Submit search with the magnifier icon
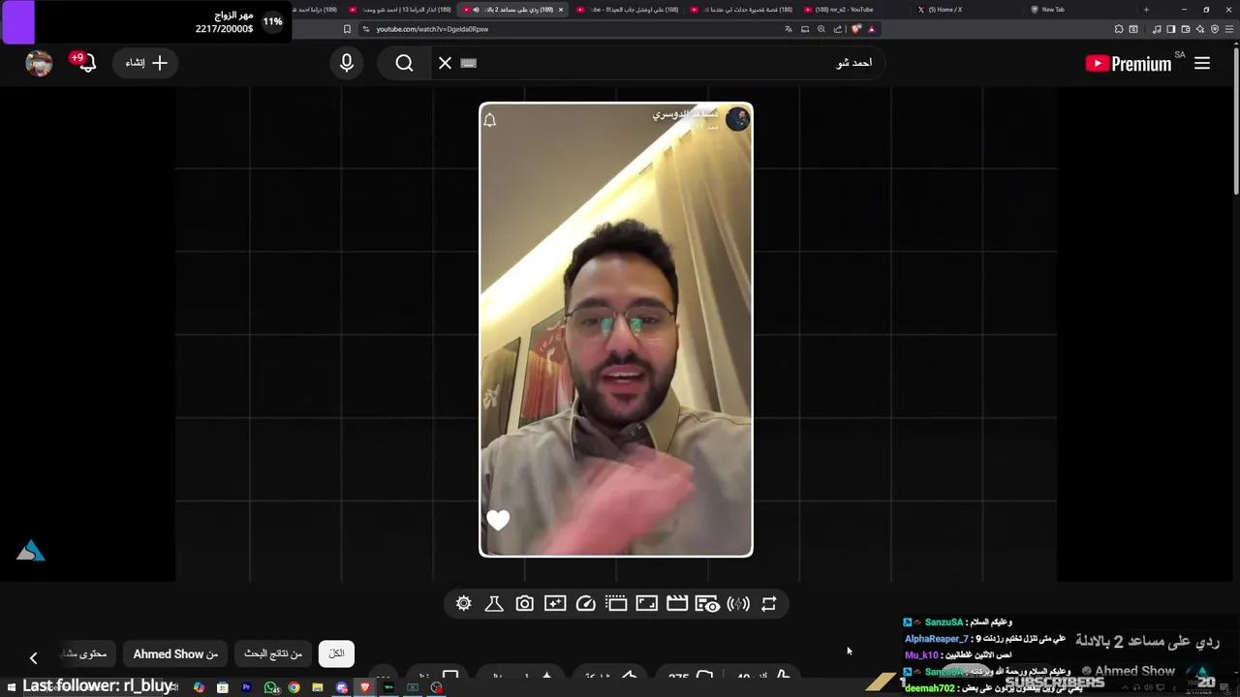Viewport: 1240px width, 697px height. pos(404,63)
